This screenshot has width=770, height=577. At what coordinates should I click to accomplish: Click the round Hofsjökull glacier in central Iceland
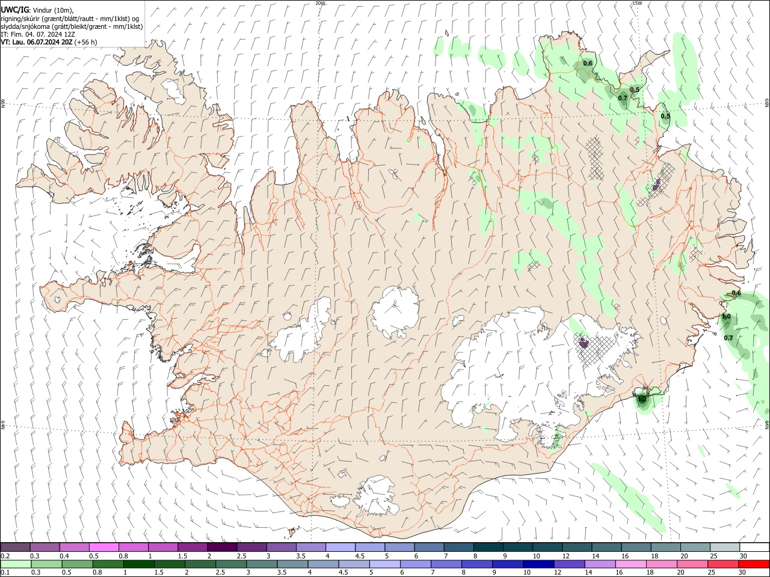(x=395, y=311)
